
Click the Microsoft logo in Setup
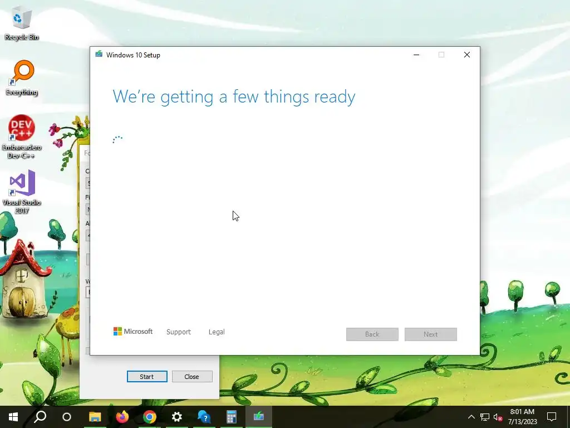tap(133, 332)
